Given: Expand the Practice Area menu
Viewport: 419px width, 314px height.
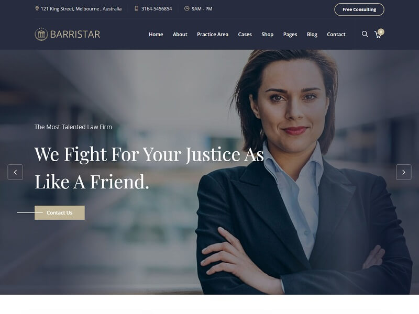Looking at the screenshot, I should 213,34.
